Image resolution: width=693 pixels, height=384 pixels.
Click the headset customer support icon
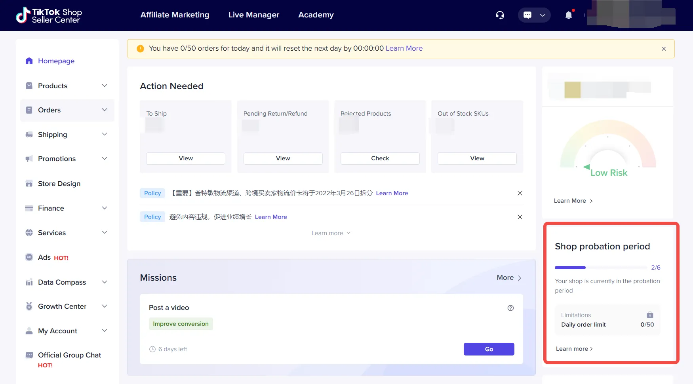pyautogui.click(x=500, y=15)
